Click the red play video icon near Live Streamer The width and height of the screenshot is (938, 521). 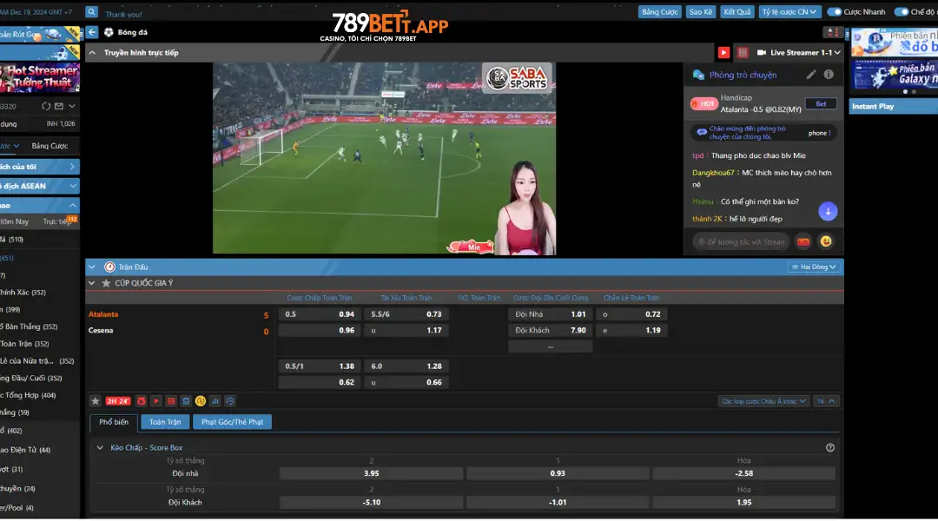pyautogui.click(x=723, y=53)
